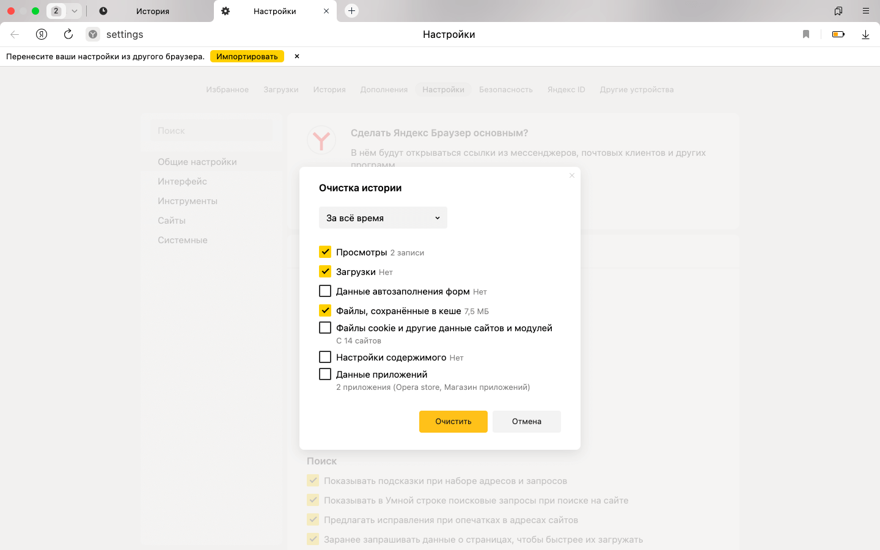Click the Очистить button
This screenshot has width=880, height=550.
(453, 422)
